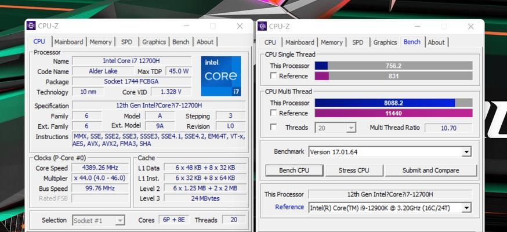Close the right CPU-Z Bench window

[470, 27]
